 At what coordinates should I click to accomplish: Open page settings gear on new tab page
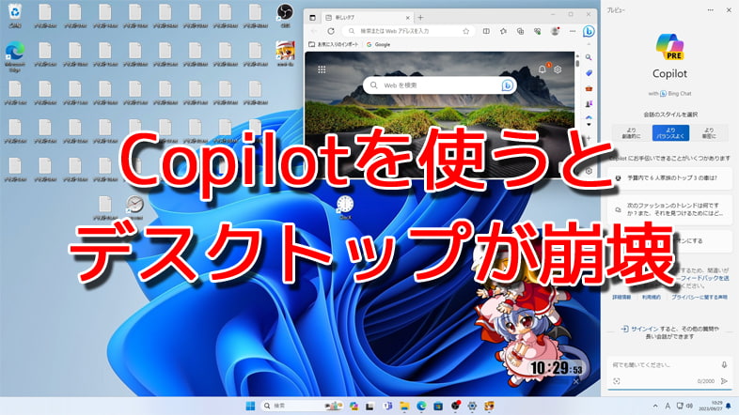click(558, 69)
